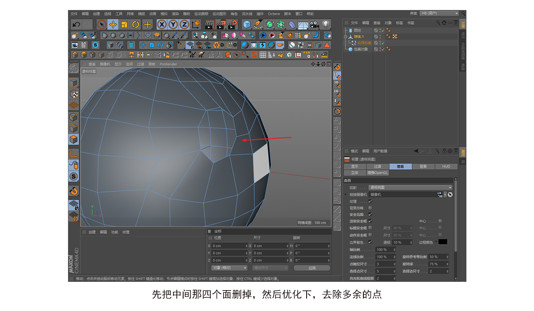
Task: Enable the 动作安全框 checkbox
Action: [370, 235]
